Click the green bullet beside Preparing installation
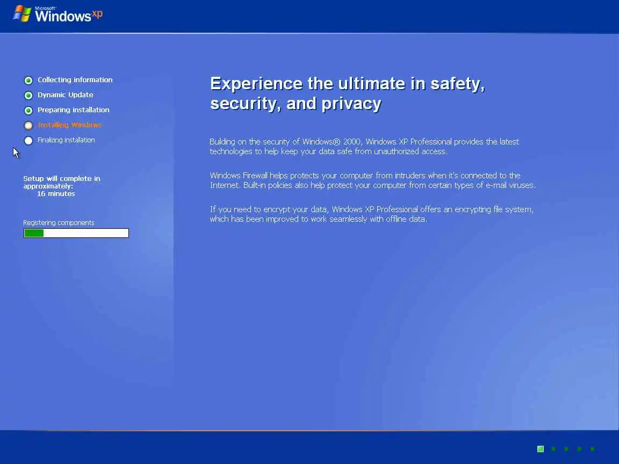Viewport: 619px width, 464px height. (x=28, y=111)
